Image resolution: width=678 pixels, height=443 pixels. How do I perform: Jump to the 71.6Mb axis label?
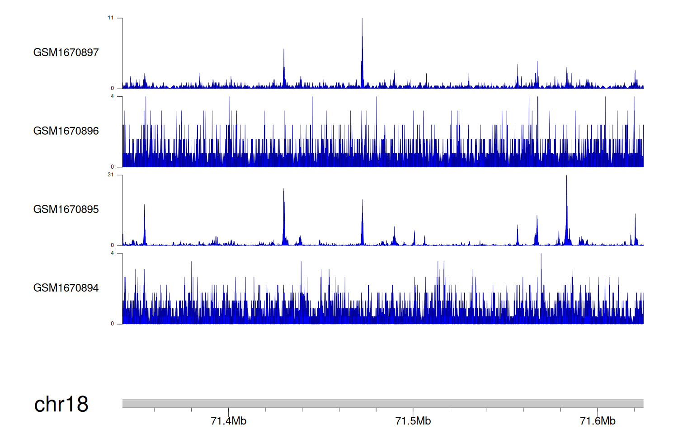tap(598, 421)
